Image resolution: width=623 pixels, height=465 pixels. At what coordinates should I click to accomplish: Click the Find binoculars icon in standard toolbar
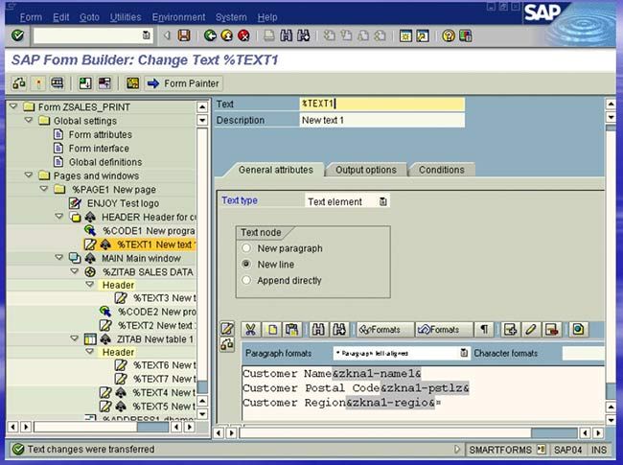(x=286, y=35)
